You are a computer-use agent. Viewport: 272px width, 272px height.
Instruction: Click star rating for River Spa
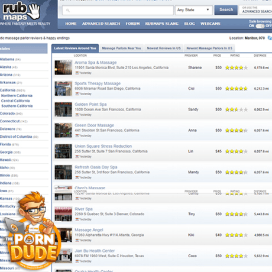pyautogui.click(x=237, y=214)
